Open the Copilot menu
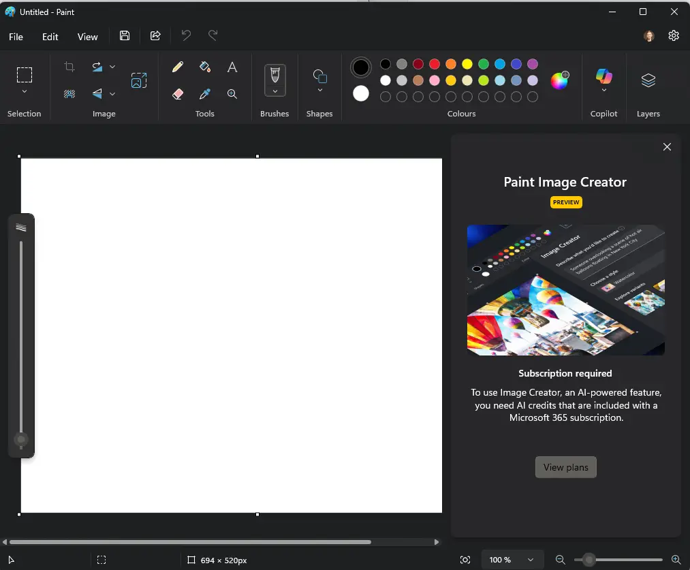This screenshot has height=570, width=690. point(603,80)
